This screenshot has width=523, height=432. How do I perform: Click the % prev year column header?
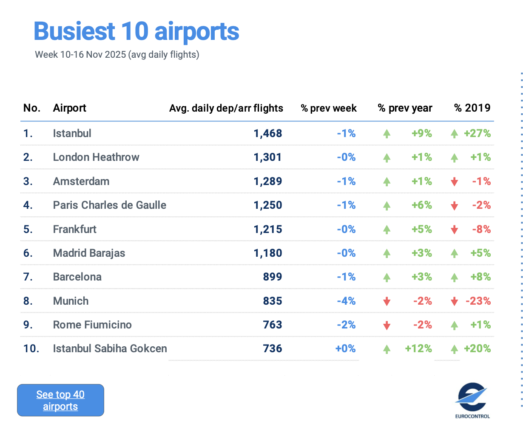click(405, 108)
